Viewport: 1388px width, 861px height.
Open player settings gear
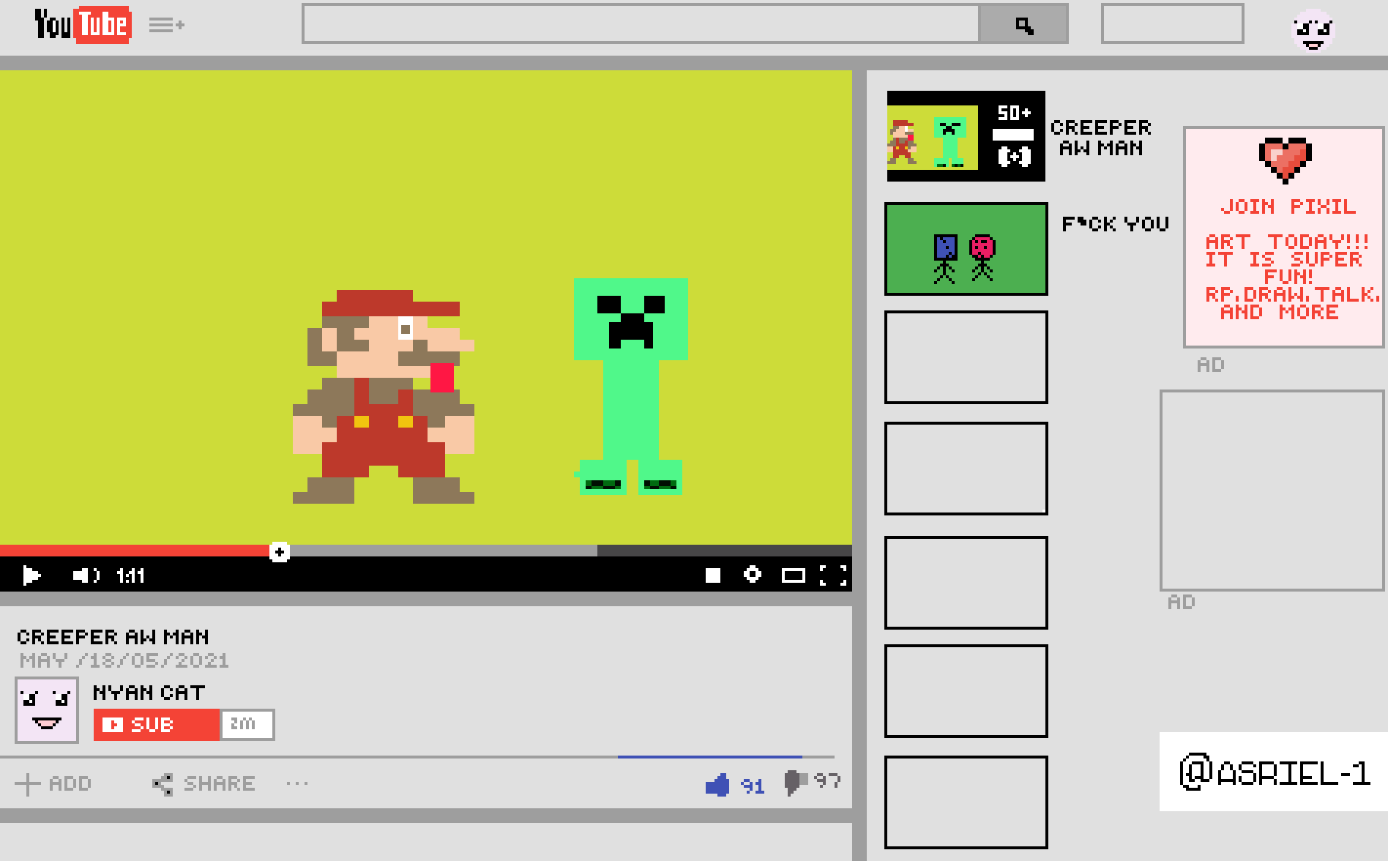[752, 575]
